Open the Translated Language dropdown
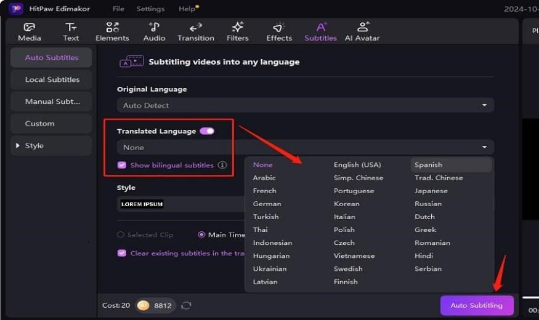539x320 pixels. (x=306, y=147)
